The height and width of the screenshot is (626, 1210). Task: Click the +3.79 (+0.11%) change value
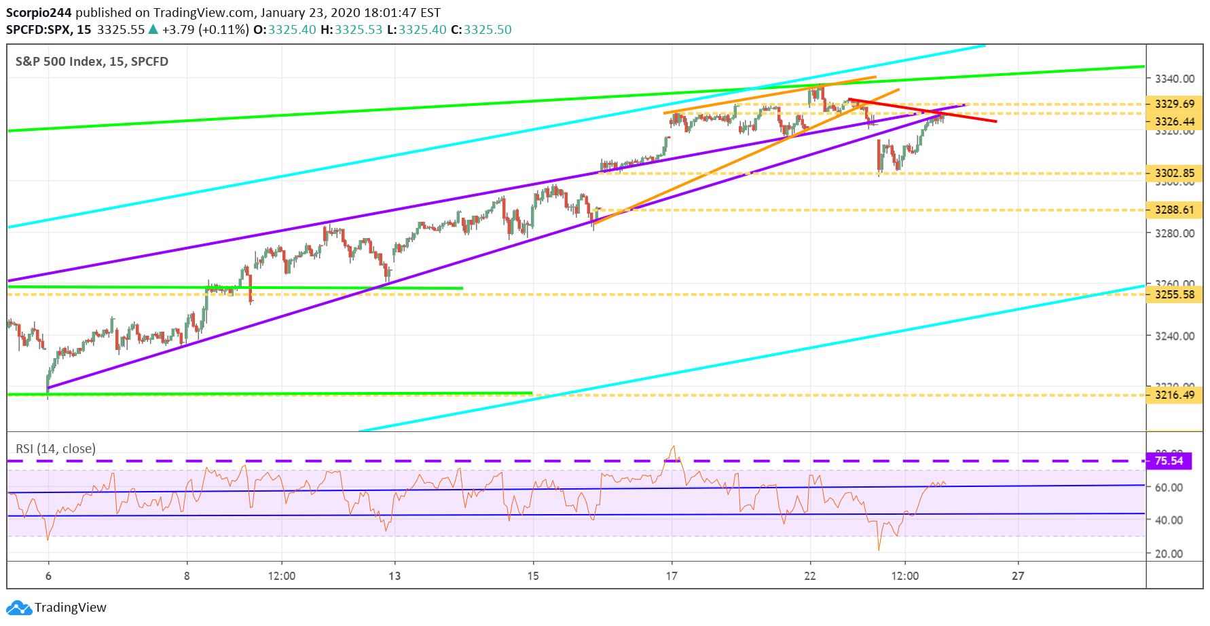(206, 29)
